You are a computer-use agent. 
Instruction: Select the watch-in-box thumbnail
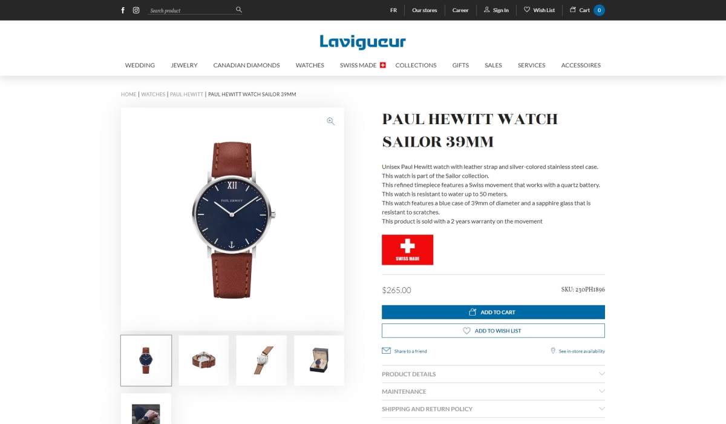pyautogui.click(x=319, y=360)
